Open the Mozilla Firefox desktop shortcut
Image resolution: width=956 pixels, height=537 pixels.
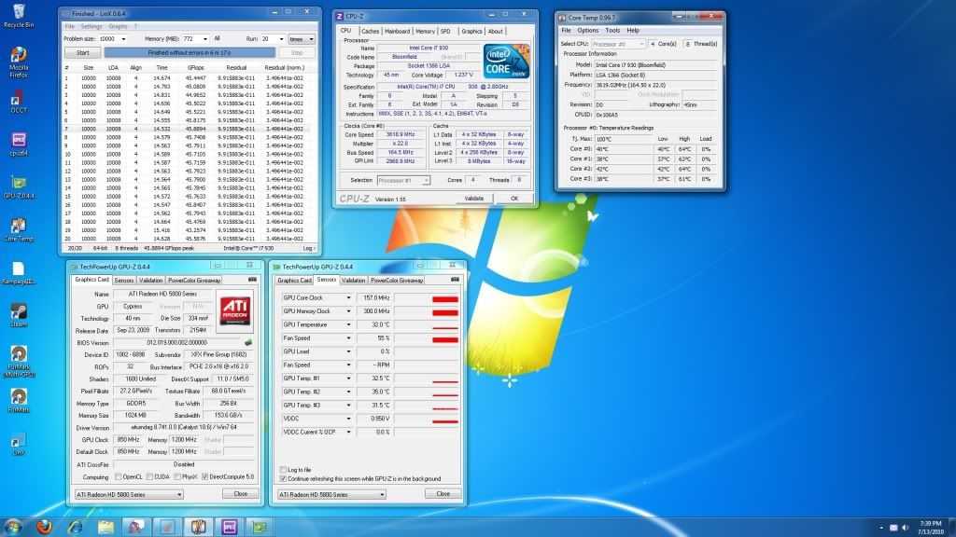(19, 62)
